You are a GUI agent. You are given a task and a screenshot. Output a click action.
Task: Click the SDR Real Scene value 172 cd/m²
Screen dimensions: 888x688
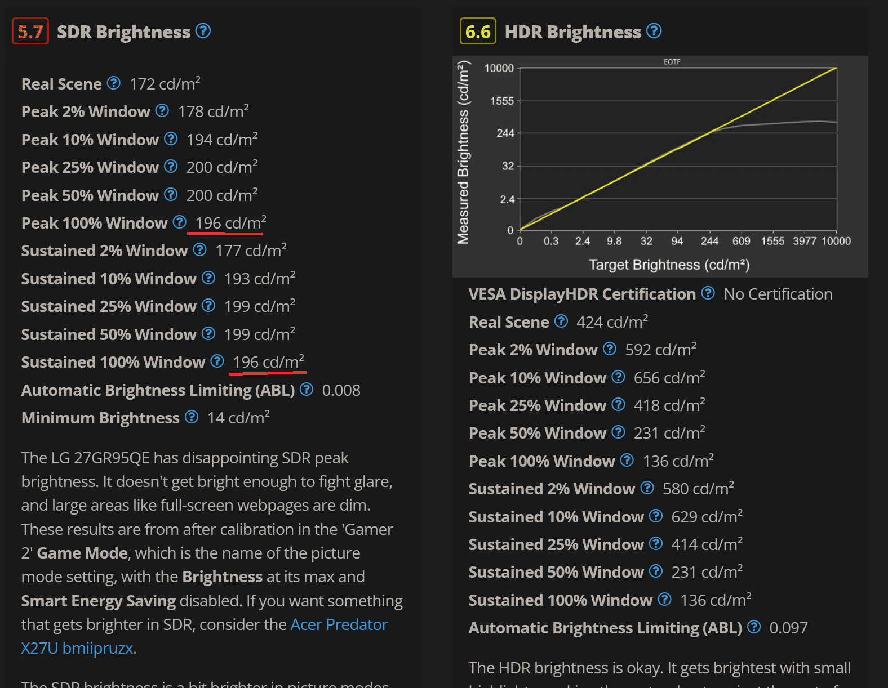pyautogui.click(x=165, y=83)
